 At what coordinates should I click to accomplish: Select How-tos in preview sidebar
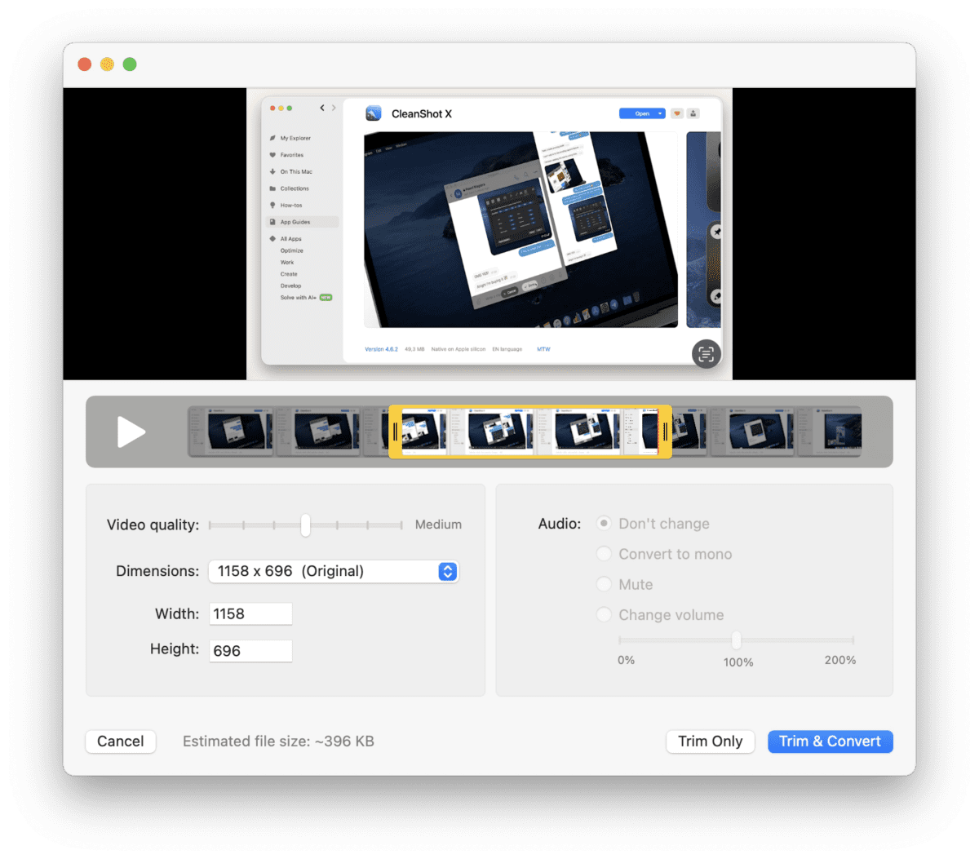[x=291, y=205]
